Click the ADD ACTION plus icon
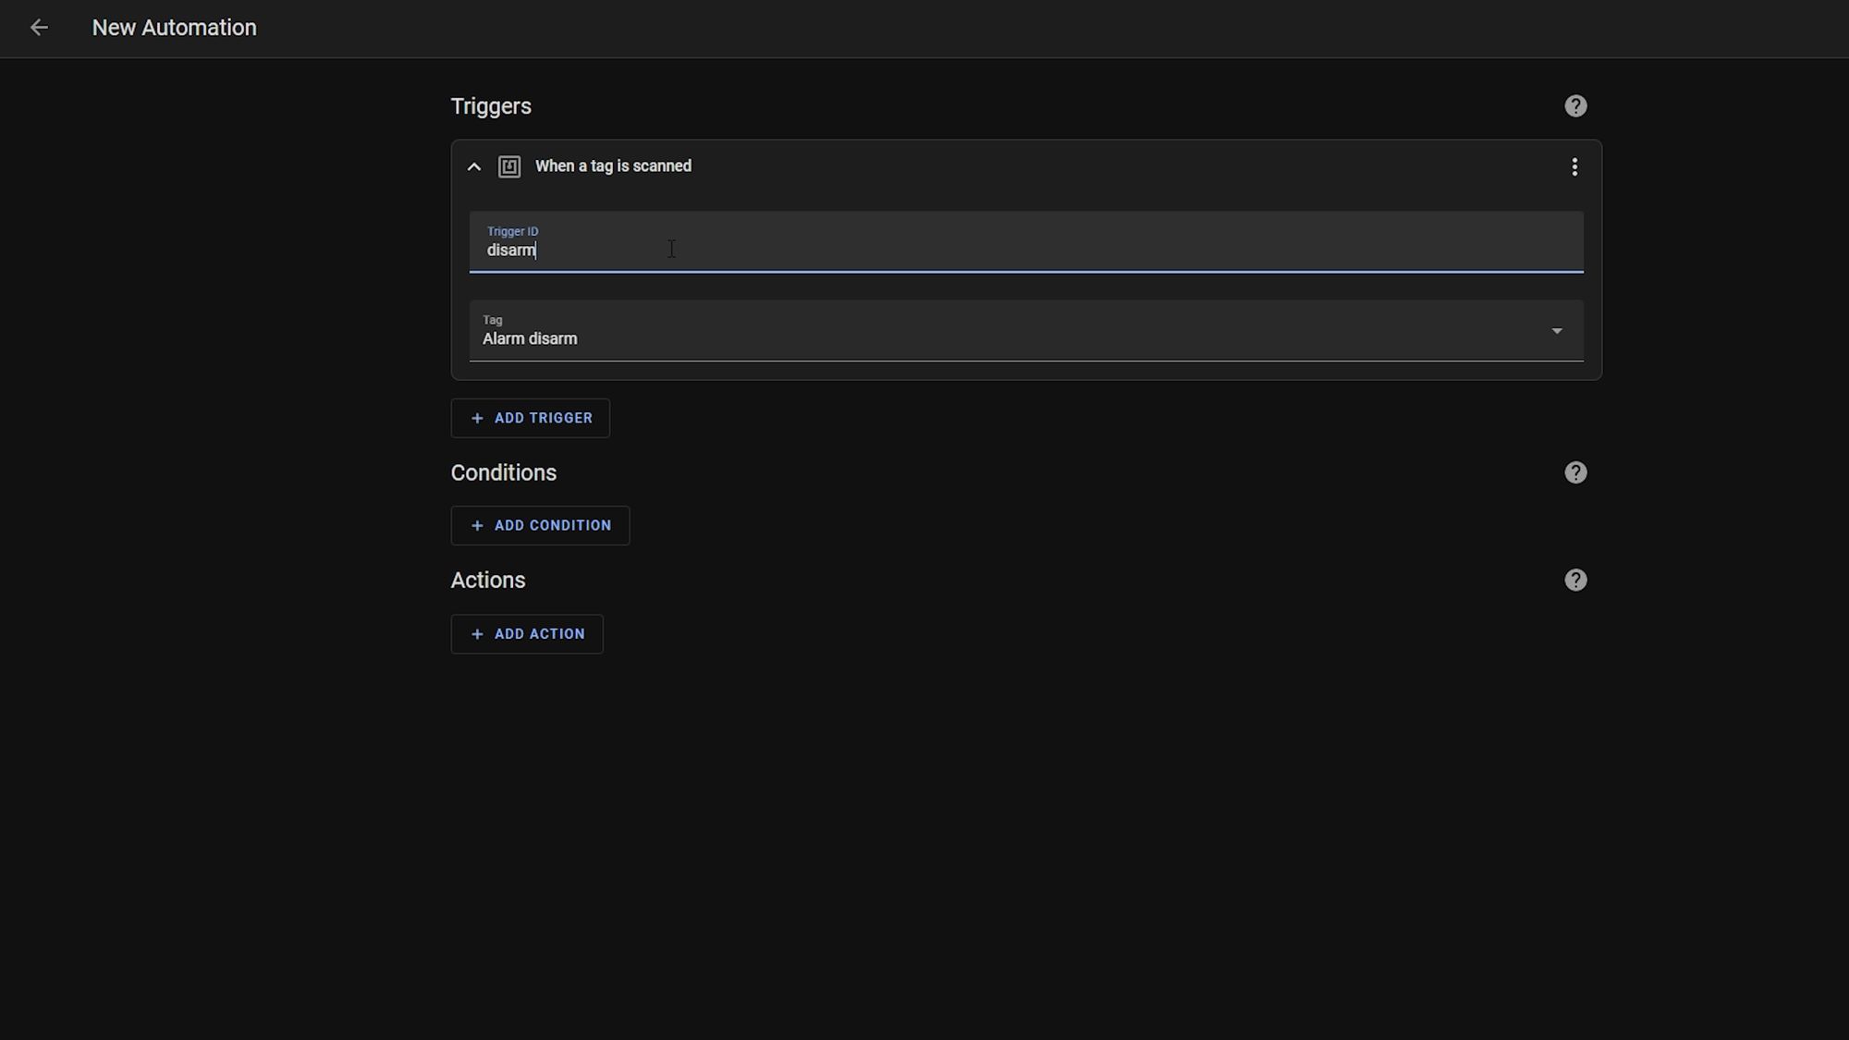The width and height of the screenshot is (1849, 1040). (477, 633)
